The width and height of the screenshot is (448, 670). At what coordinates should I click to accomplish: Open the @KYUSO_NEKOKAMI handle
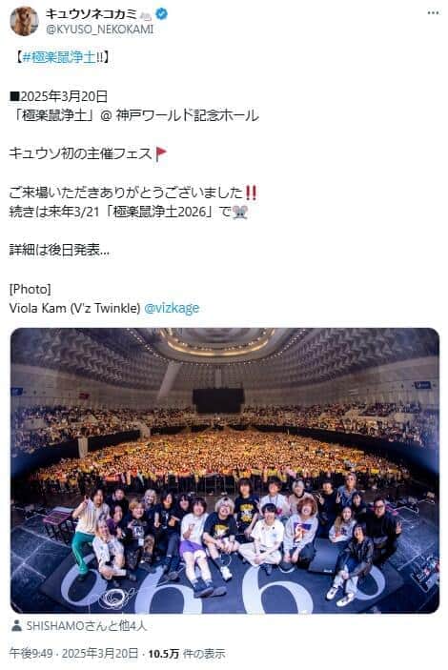[99, 30]
